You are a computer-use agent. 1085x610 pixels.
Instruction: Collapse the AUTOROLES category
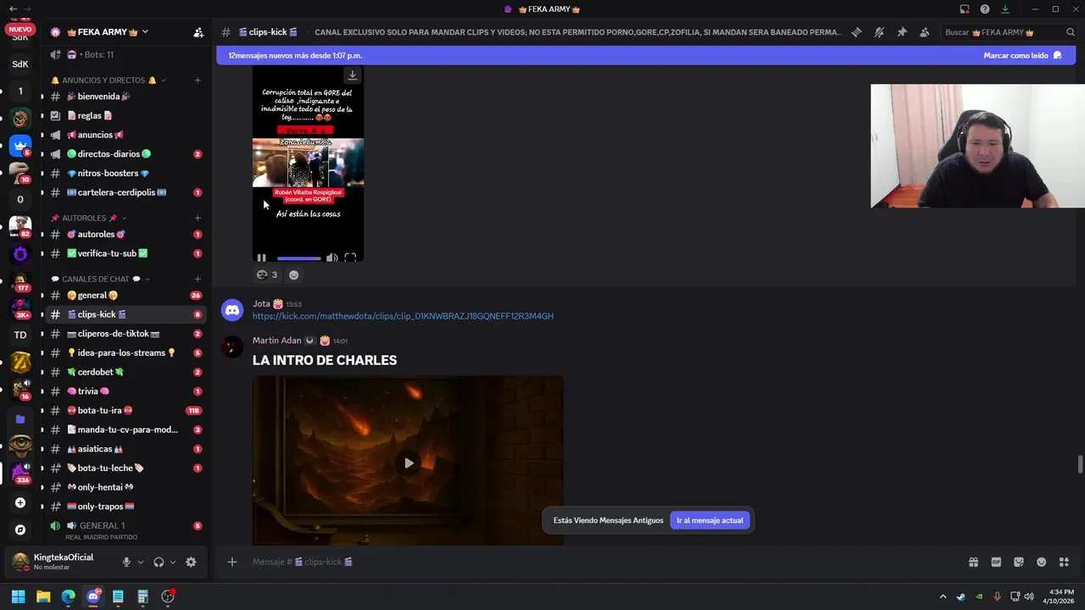[x=88, y=218]
